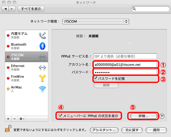The height and width of the screenshot is (137, 171).
Task: Select the iTSCOM service in the list
Action: (27, 57)
